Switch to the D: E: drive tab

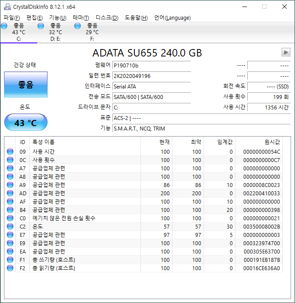point(56,32)
